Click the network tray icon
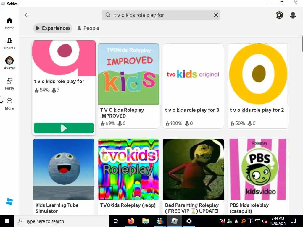Viewport: 303px width, 227px height. pos(258,221)
